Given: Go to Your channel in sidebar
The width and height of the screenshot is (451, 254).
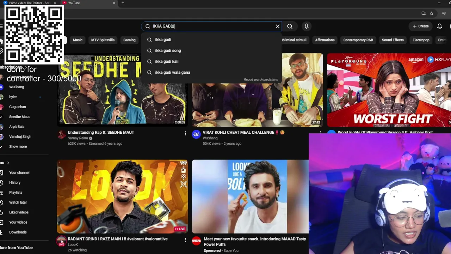Looking at the screenshot, I should tap(19, 173).
